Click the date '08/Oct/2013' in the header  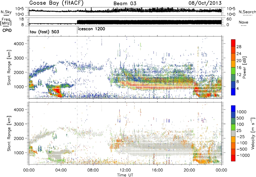coord(205,3)
